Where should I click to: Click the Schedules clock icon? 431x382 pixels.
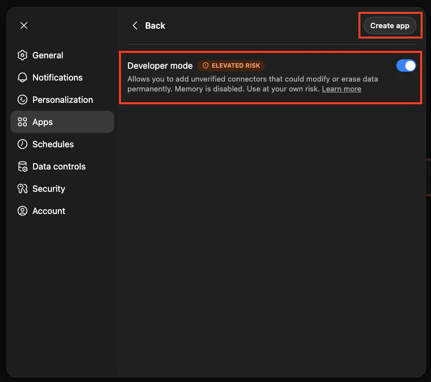point(23,144)
